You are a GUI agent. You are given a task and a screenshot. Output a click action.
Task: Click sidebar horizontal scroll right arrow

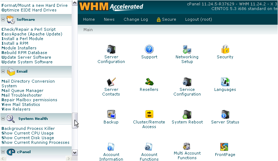pos(68,158)
